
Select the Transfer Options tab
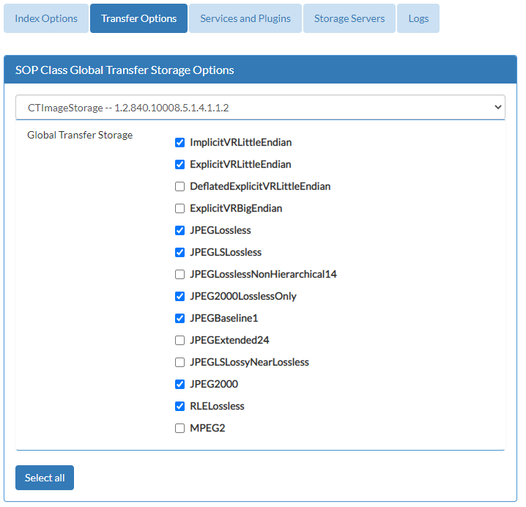click(x=139, y=18)
